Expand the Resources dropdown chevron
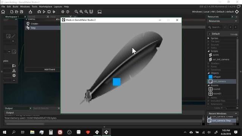The width and height of the screenshot is (242, 136). (x=236, y=21)
